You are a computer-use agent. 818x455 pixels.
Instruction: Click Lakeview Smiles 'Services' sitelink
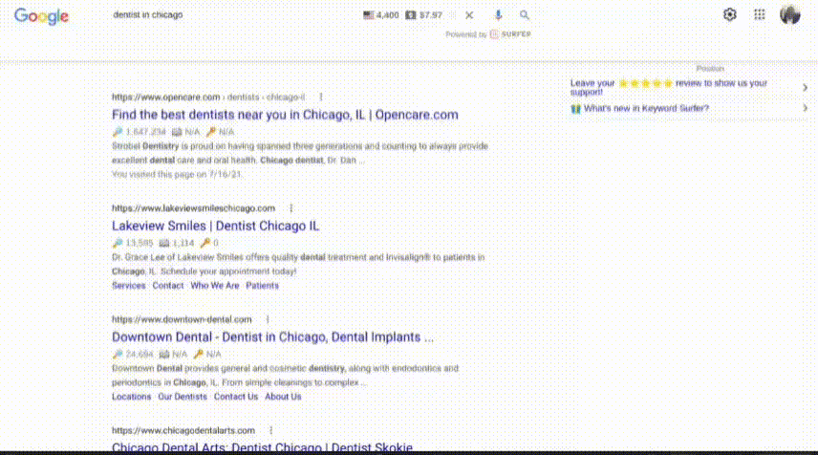pos(128,286)
